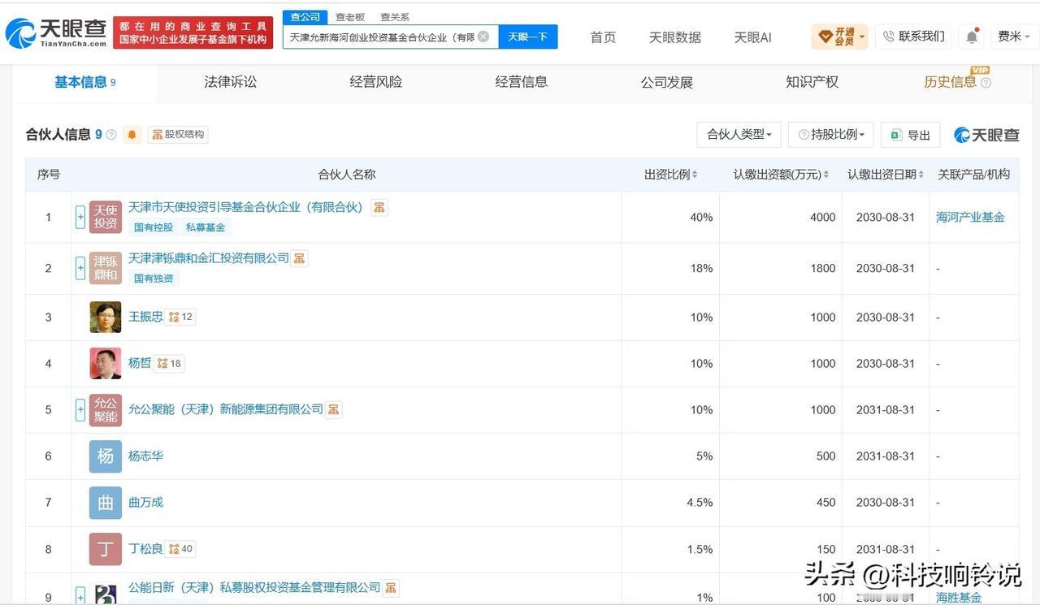Switch to the 经营风险 tab

[376, 82]
